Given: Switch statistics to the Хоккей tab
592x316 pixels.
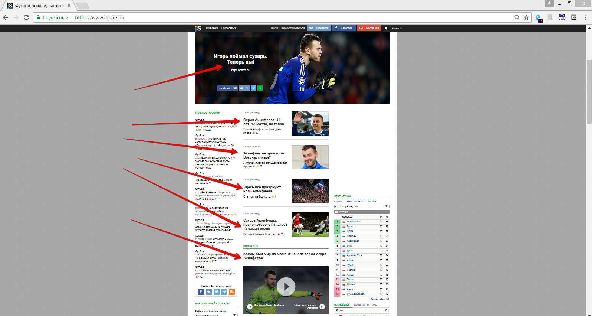Looking at the screenshot, I should 348,201.
